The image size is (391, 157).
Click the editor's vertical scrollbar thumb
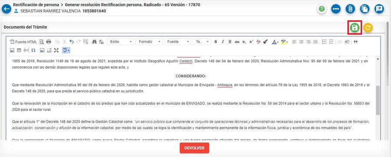(377, 100)
